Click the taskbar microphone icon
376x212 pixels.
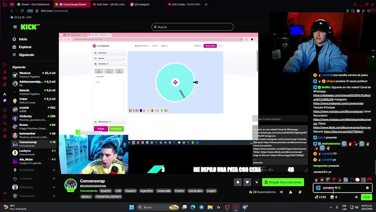[x=337, y=207]
